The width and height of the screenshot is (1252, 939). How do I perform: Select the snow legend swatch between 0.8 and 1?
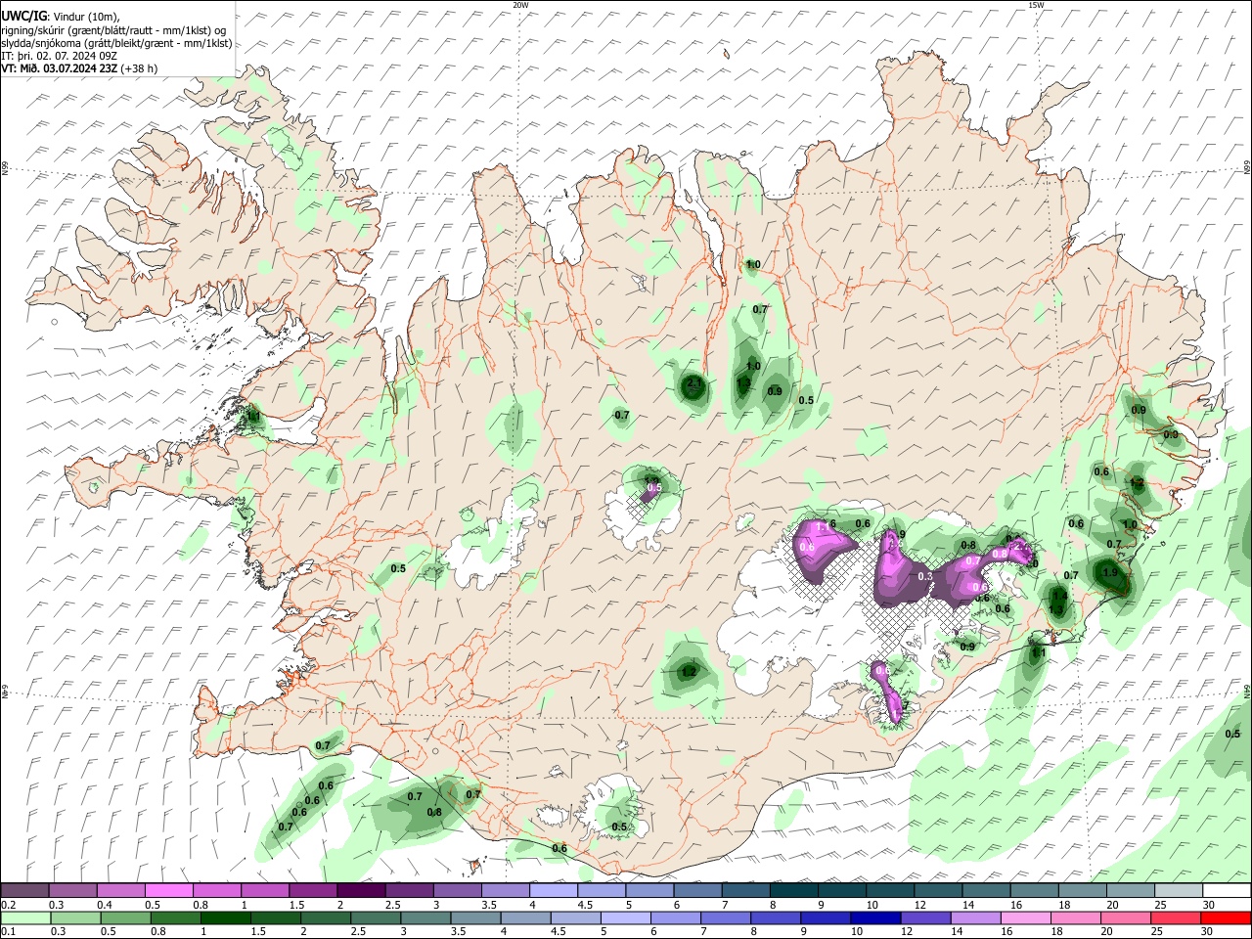(x=216, y=891)
